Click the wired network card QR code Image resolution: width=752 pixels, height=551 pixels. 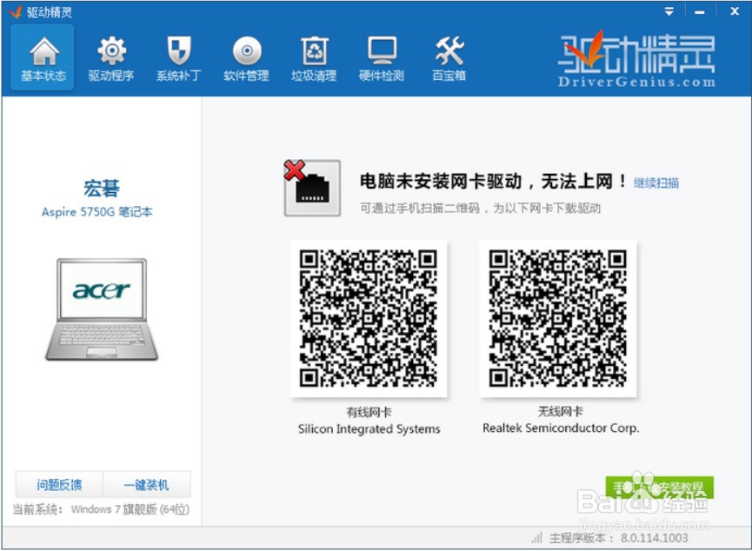tap(369, 319)
